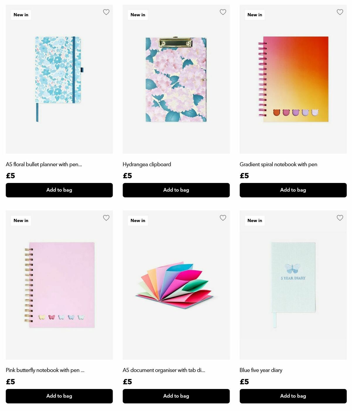Favorite the A5 floral bullet planner with heart icon

pyautogui.click(x=106, y=12)
